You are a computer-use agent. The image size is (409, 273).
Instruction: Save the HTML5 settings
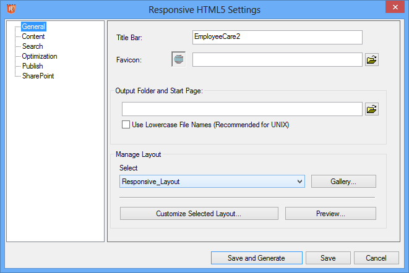click(328, 258)
